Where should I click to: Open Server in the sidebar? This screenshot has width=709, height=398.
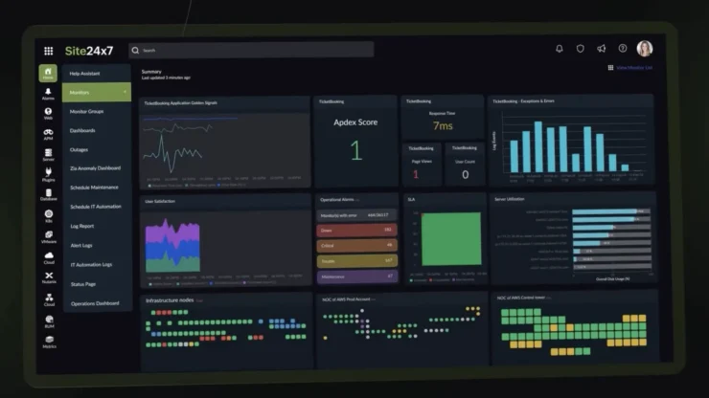point(48,155)
